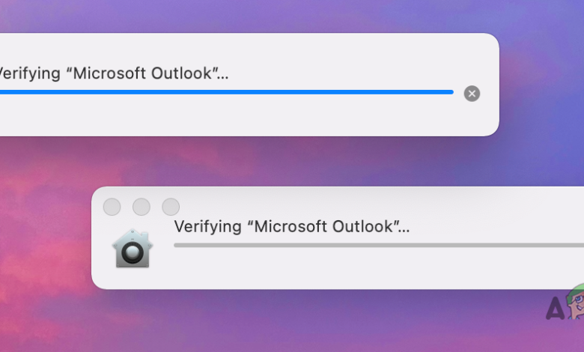Click the purple letter A watermark
Screen dimensions: 584x352
(x=556, y=309)
